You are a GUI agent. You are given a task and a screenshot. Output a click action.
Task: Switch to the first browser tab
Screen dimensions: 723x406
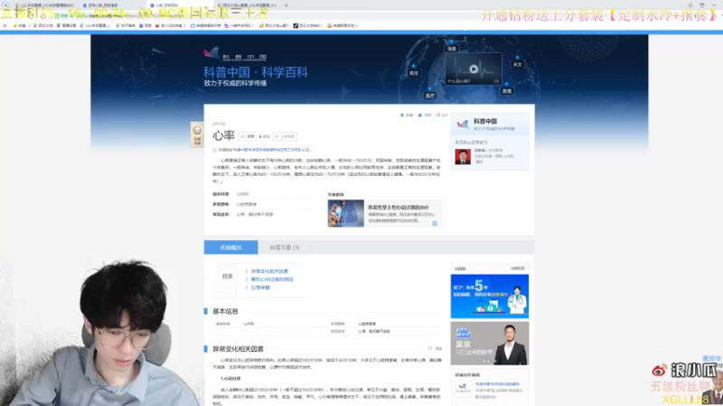[x=44, y=5]
